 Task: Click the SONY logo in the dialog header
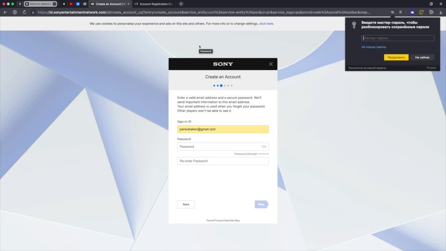click(x=223, y=64)
